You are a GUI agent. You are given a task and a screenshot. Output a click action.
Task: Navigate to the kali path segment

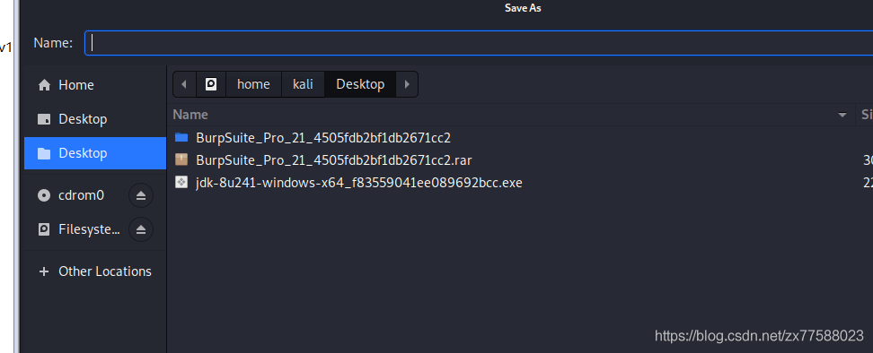pyautogui.click(x=303, y=84)
